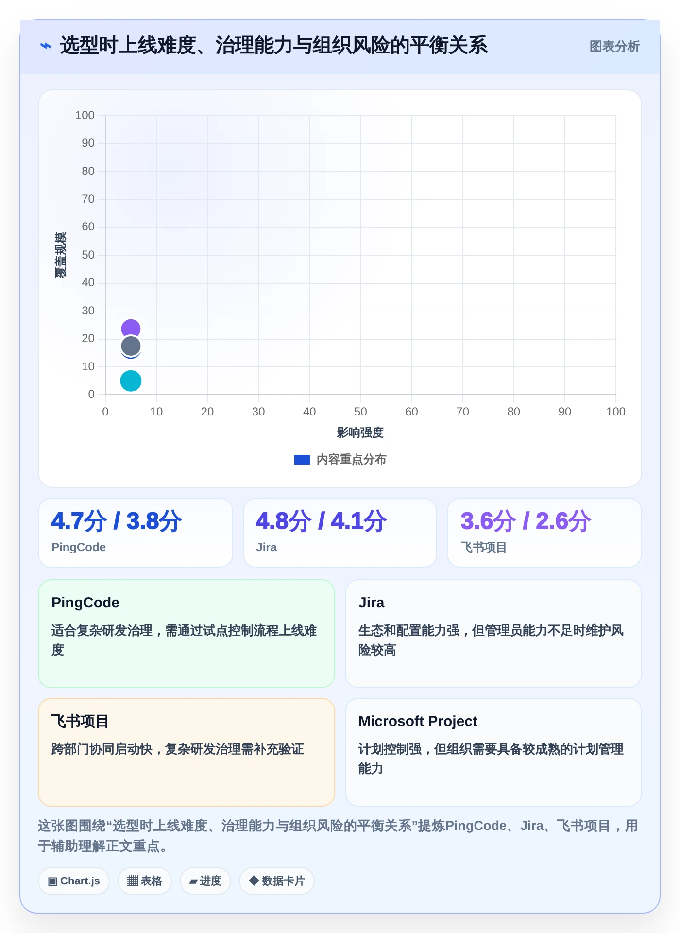Click the Chart.js tag

click(74, 881)
